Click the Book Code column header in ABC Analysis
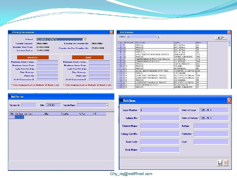This screenshot has width=237, height=178. [130, 43]
